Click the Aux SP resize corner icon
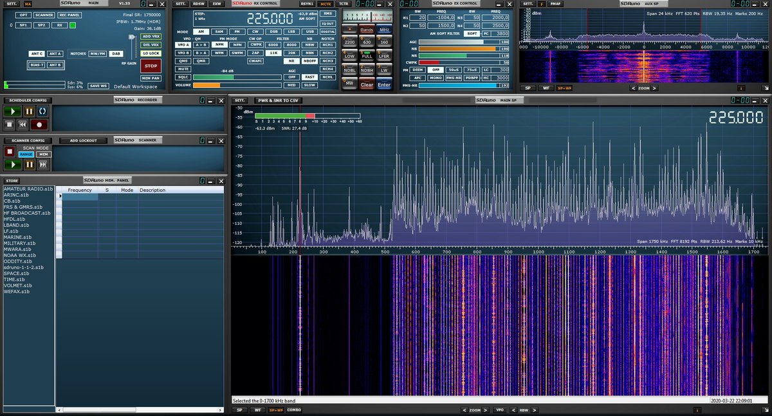 coord(765,88)
